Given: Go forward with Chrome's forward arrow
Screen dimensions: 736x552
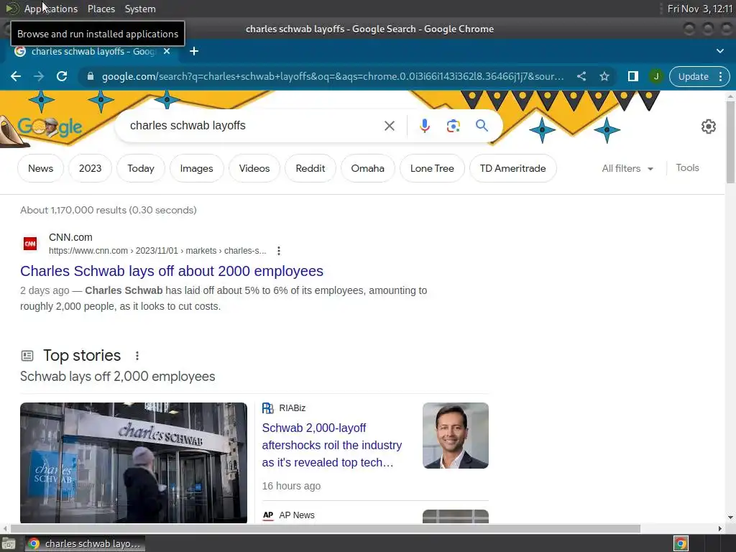Looking at the screenshot, I should point(39,76).
